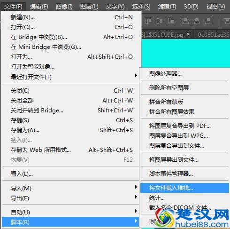Close the S[1$J51CU9E.jpg document tab

click(188, 34)
